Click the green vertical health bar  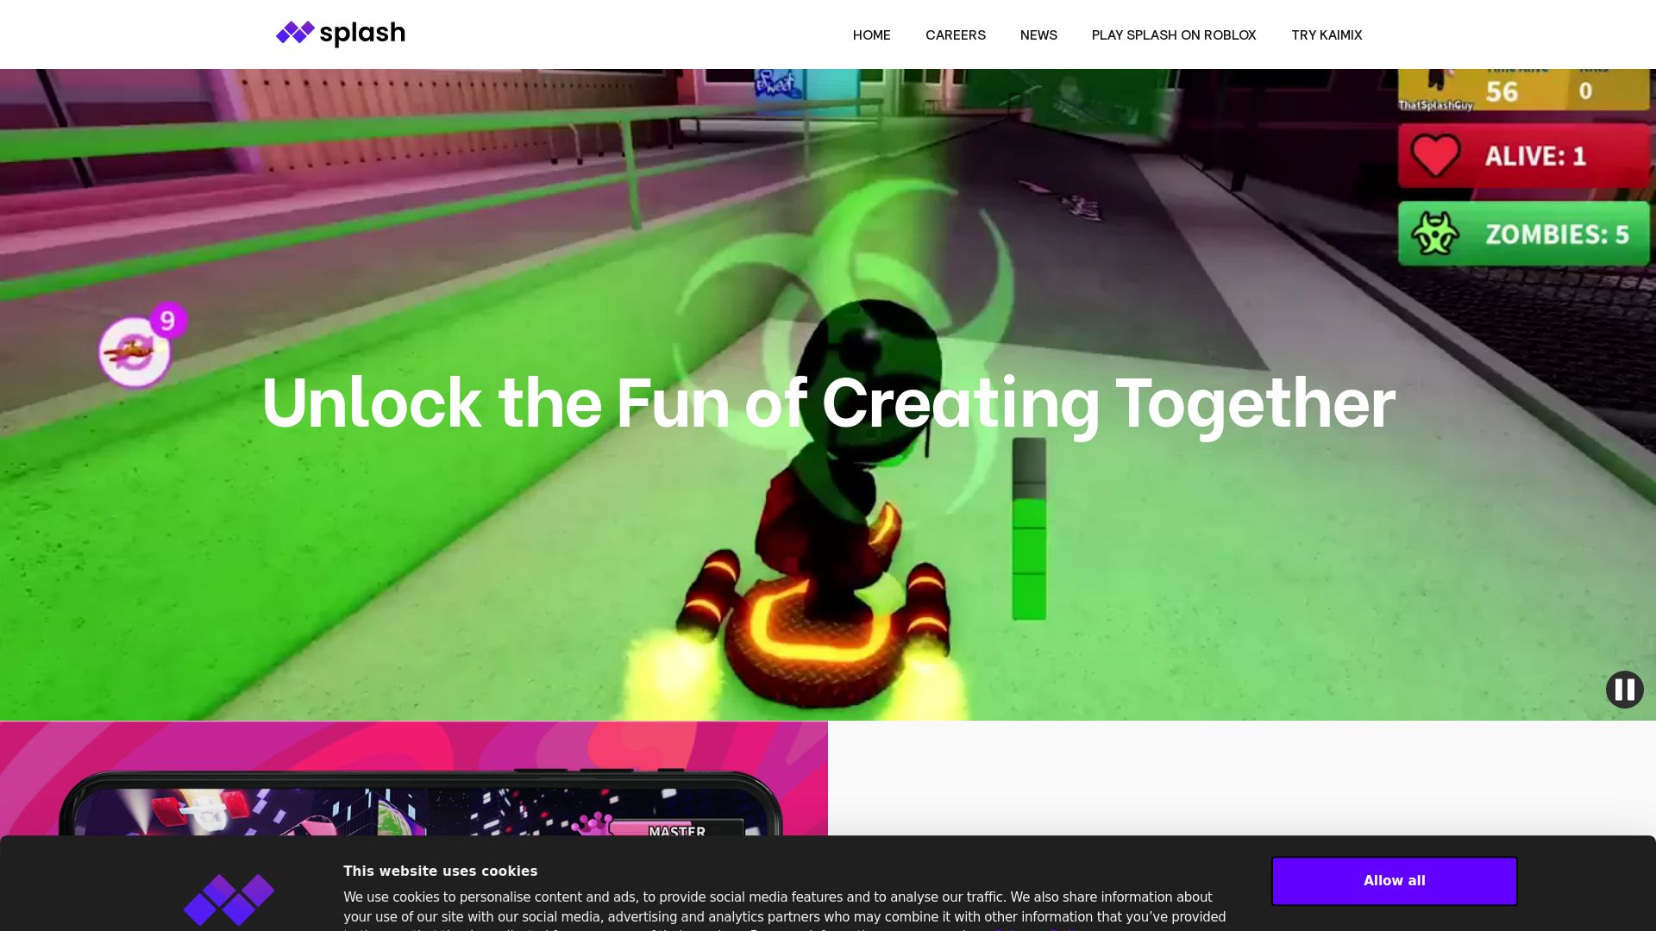1029,528
